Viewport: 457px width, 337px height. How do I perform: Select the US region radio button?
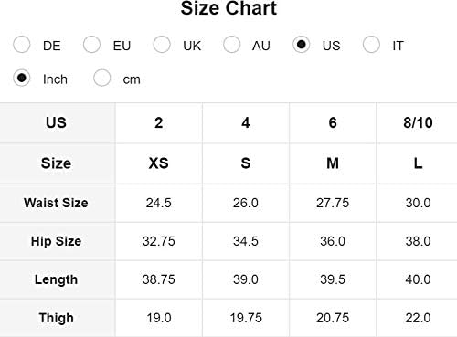[302, 45]
